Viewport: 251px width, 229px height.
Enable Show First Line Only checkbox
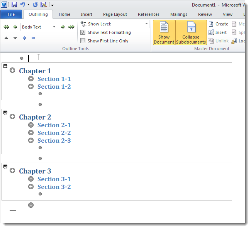tap(83, 41)
